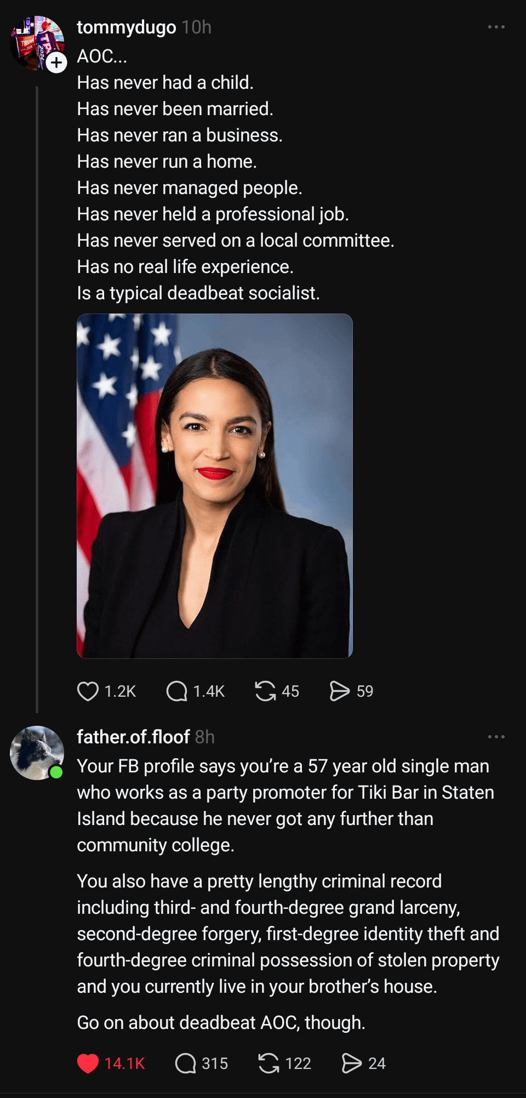View the 14.1K like count on the reply
526x1098 pixels.
(x=124, y=1063)
